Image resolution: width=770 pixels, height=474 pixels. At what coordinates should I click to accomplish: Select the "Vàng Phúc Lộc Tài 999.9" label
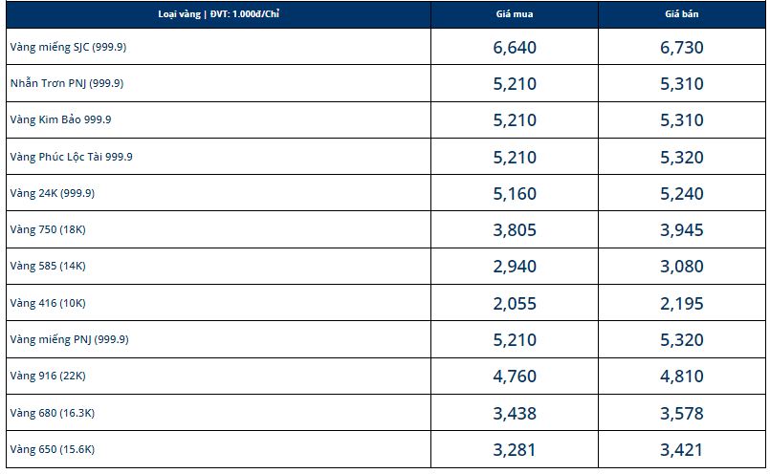[71, 156]
